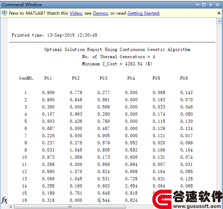Close the Command Window panel
Viewport: 223px width, 209px height.
point(218,5)
